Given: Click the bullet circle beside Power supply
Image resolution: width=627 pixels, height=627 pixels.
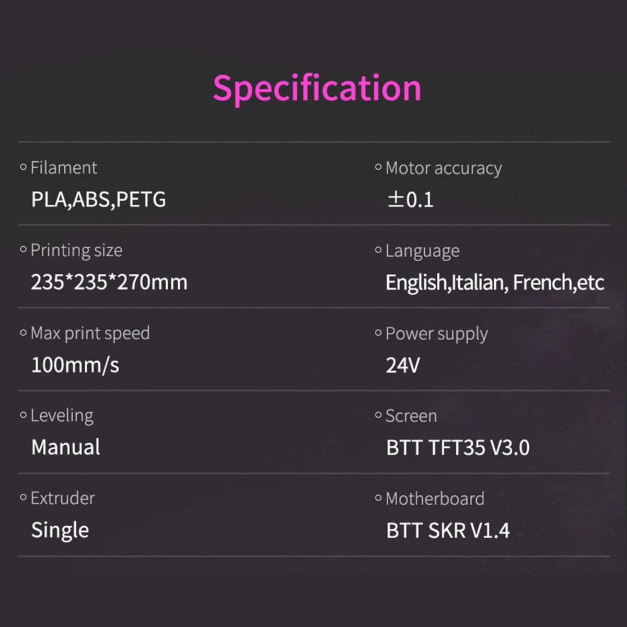Looking at the screenshot, I should point(378,333).
